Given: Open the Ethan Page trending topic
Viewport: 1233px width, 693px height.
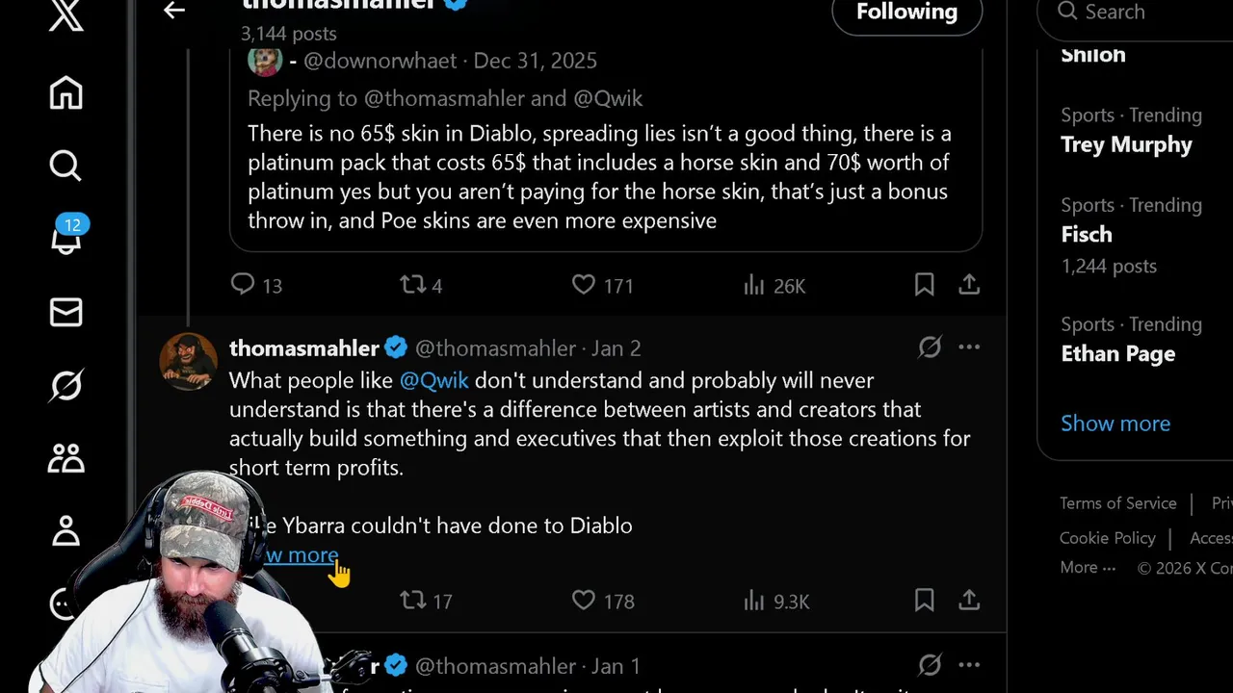Looking at the screenshot, I should coord(1117,354).
